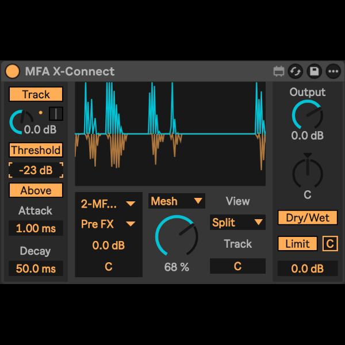
Task: Click the Output gain knob
Action: (x=307, y=114)
